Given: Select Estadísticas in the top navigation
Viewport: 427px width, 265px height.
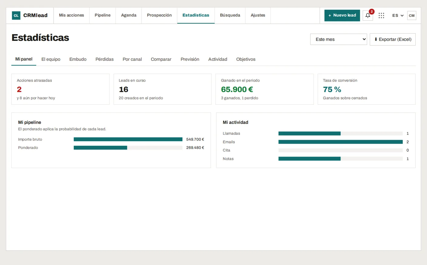Looking at the screenshot, I should 196,15.
